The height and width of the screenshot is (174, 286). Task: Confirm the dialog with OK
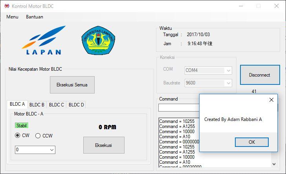[x=252, y=142]
